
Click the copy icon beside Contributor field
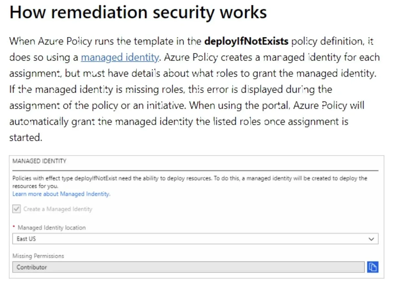pos(372,267)
